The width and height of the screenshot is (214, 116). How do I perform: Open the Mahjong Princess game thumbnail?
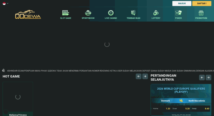[18, 97]
